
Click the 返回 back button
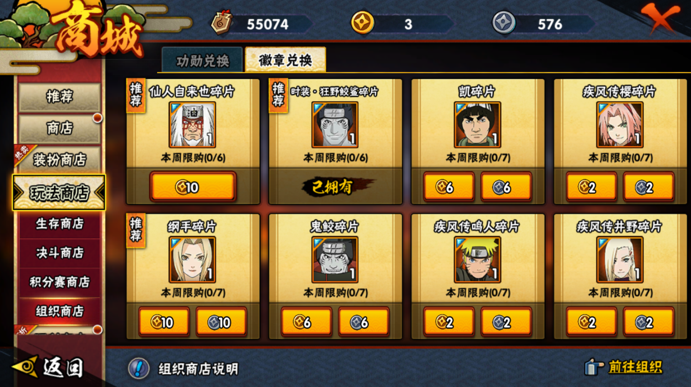(48, 368)
